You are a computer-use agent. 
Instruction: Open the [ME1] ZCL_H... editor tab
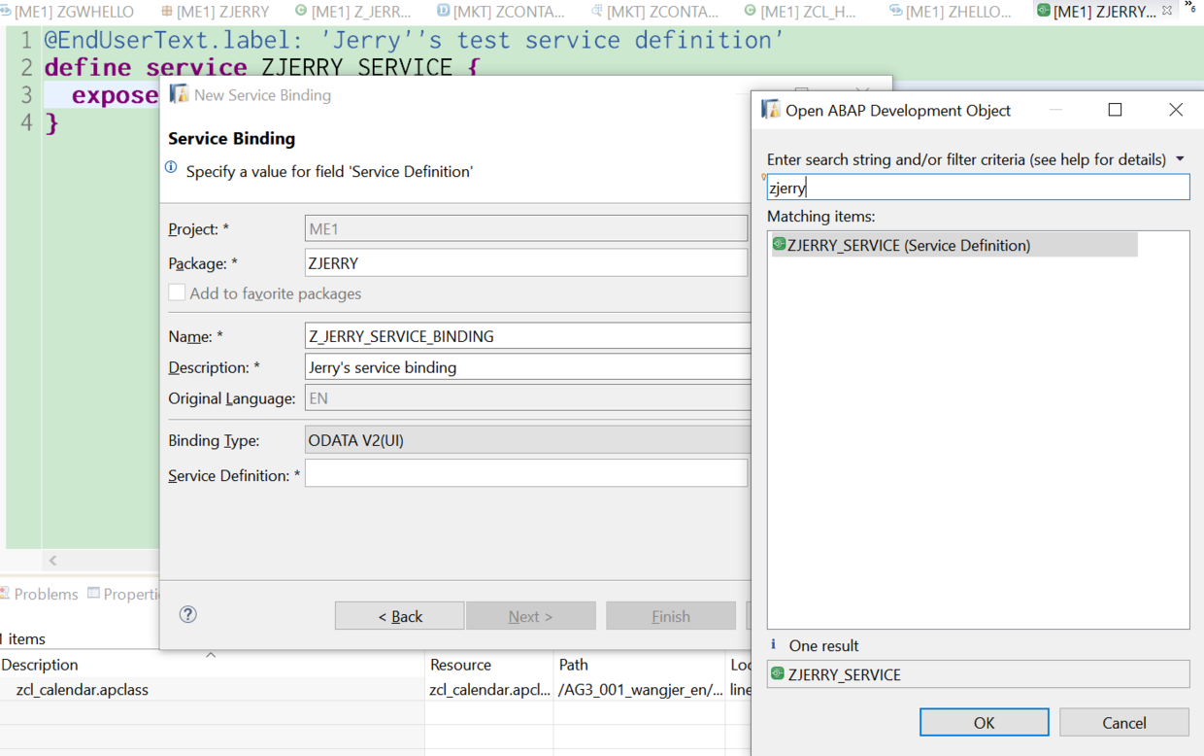pos(800,12)
